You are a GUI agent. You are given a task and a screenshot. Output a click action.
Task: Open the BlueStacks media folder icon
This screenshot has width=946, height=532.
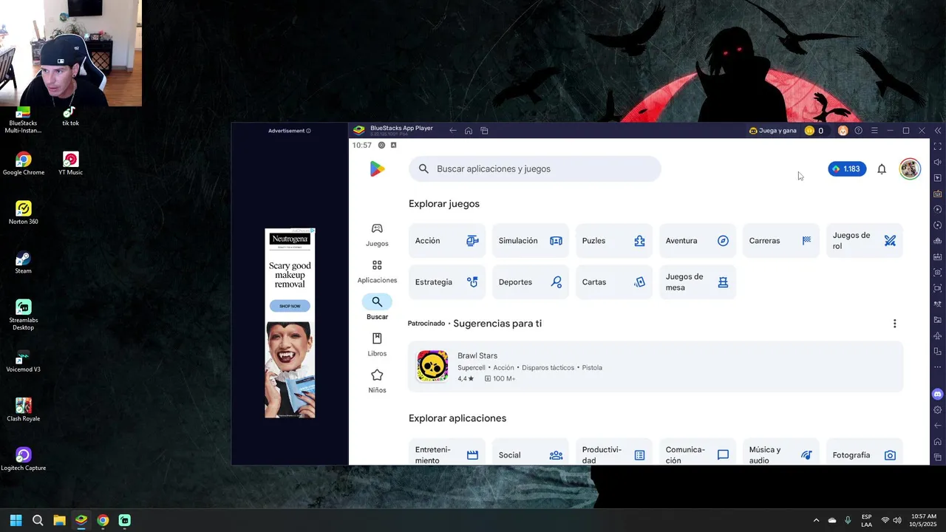click(x=938, y=320)
